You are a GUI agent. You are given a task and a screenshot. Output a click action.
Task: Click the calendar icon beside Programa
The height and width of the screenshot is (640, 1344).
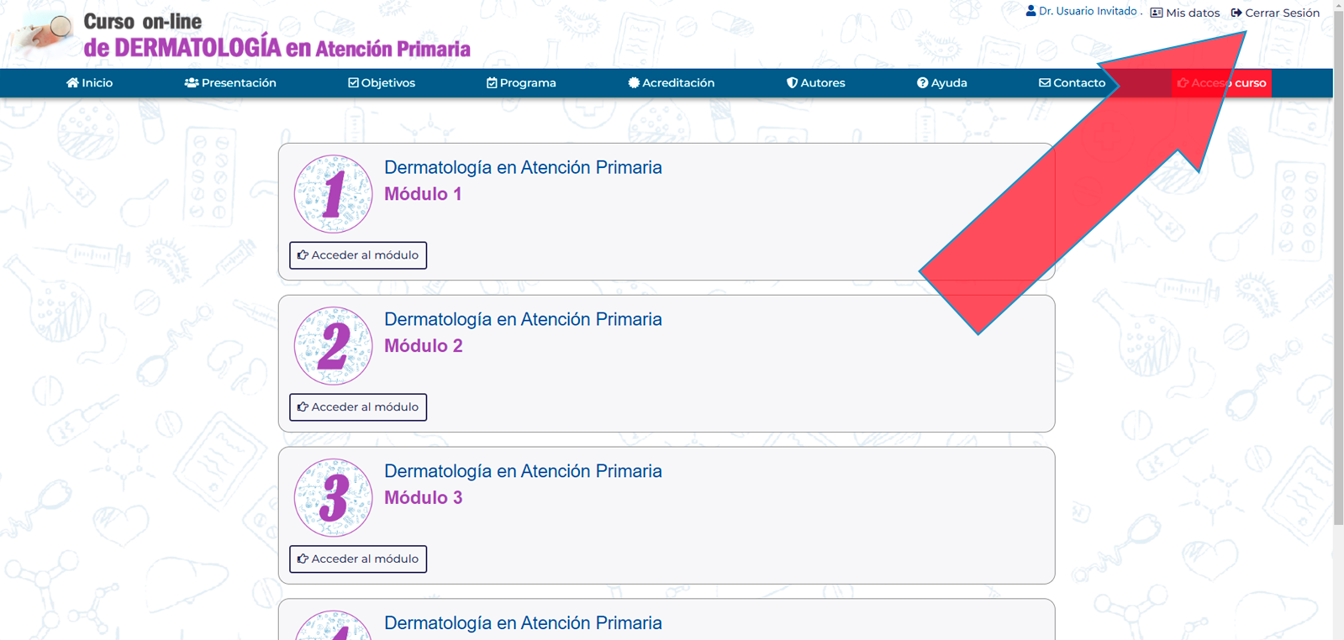coord(492,82)
